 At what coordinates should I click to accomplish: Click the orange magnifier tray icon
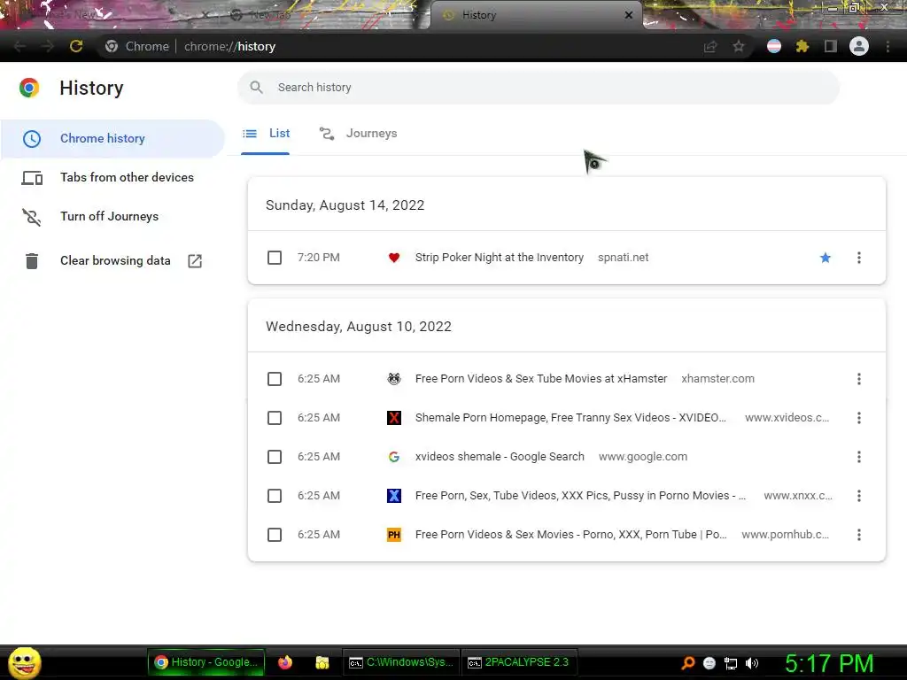click(x=688, y=663)
